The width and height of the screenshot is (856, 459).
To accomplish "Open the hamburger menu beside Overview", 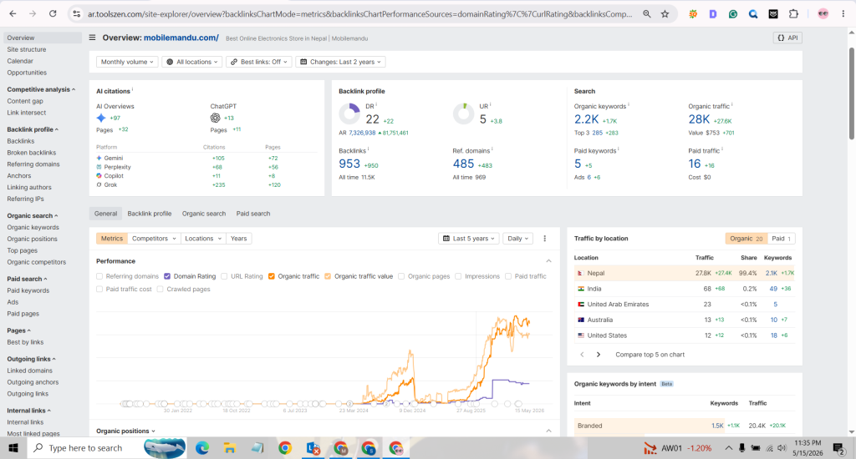I will pyautogui.click(x=92, y=38).
